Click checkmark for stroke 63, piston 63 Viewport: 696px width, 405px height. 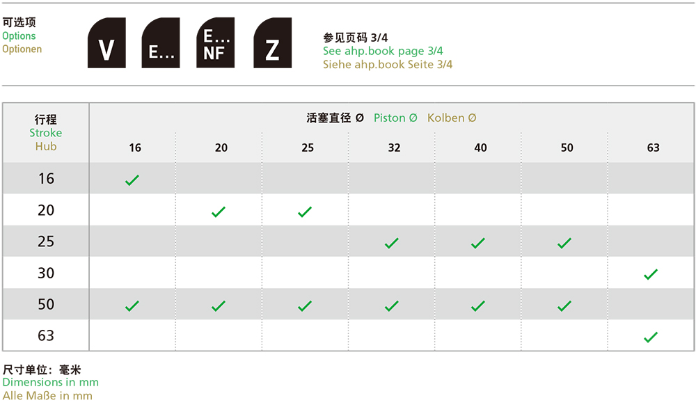651,337
